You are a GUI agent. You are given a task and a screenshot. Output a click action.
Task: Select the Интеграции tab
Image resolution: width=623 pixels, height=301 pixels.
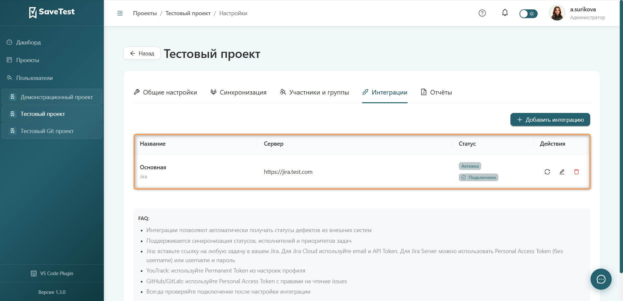click(385, 92)
